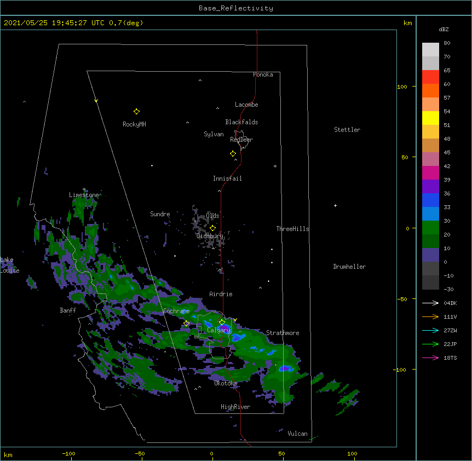Click the Didsbury town label
The image size is (472, 461).
tap(210, 236)
